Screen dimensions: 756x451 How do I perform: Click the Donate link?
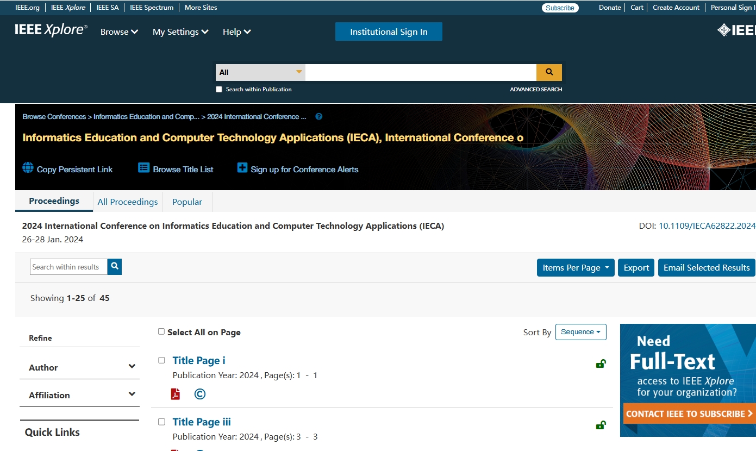point(610,8)
